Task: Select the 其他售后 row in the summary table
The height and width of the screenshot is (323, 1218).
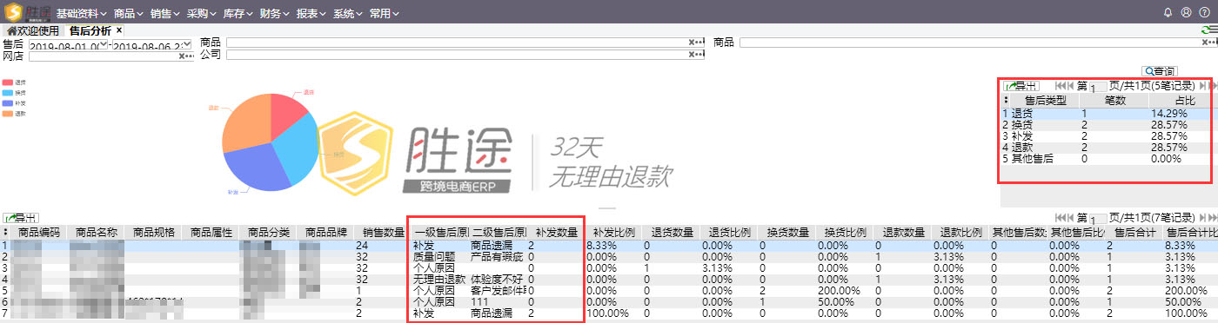Action: tap(1109, 159)
